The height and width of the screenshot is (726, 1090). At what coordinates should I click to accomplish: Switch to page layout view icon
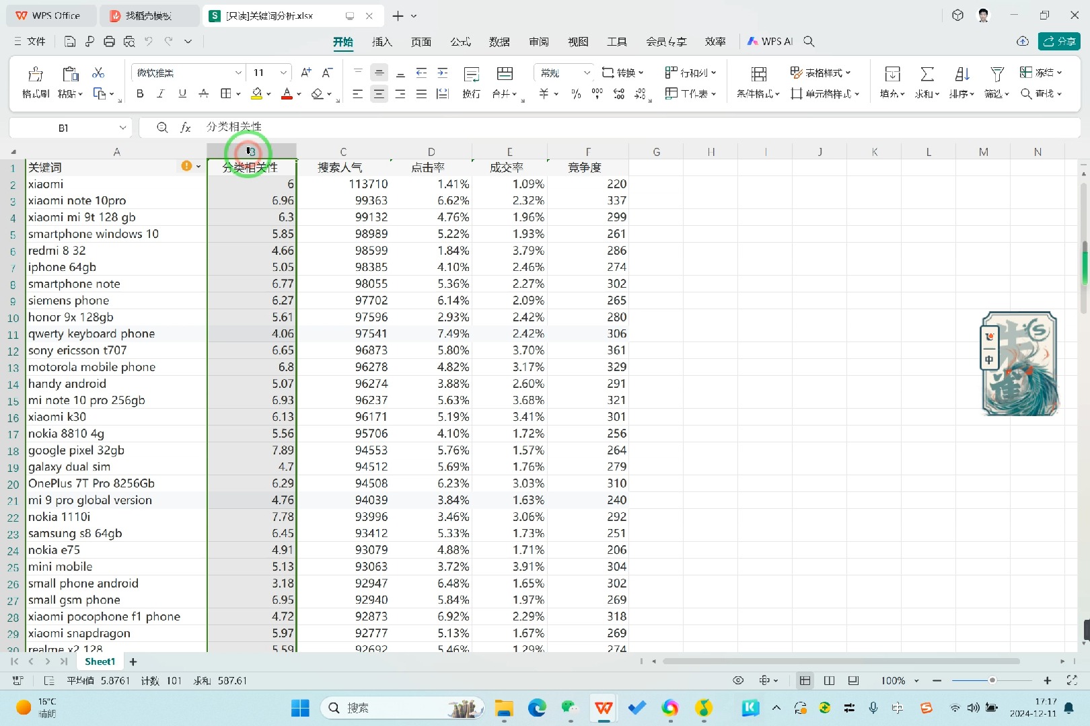tap(829, 681)
